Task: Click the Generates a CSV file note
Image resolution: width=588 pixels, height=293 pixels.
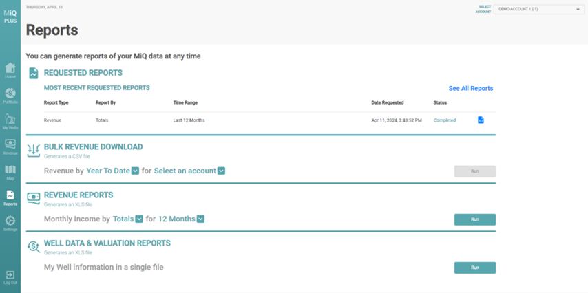Action: pyautogui.click(x=67, y=157)
